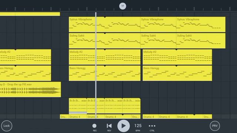Select the rightmost Bass Horegg clip
The height and width of the screenshot is (133, 237).
point(177,73)
